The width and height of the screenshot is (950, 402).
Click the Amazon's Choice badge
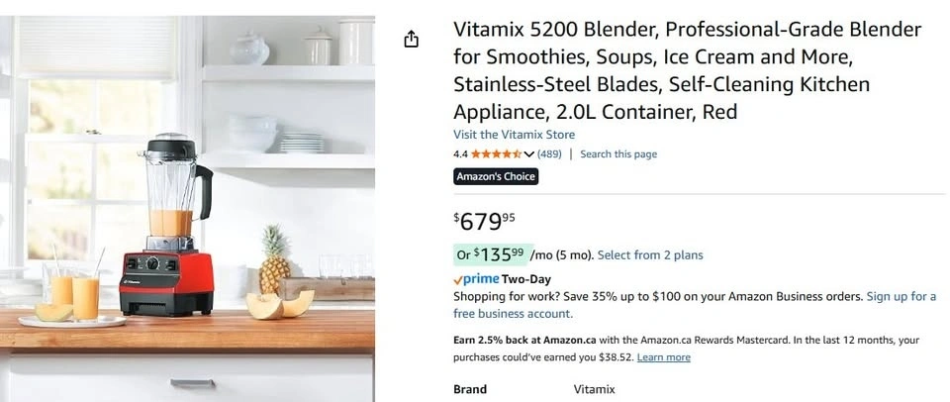click(x=496, y=176)
